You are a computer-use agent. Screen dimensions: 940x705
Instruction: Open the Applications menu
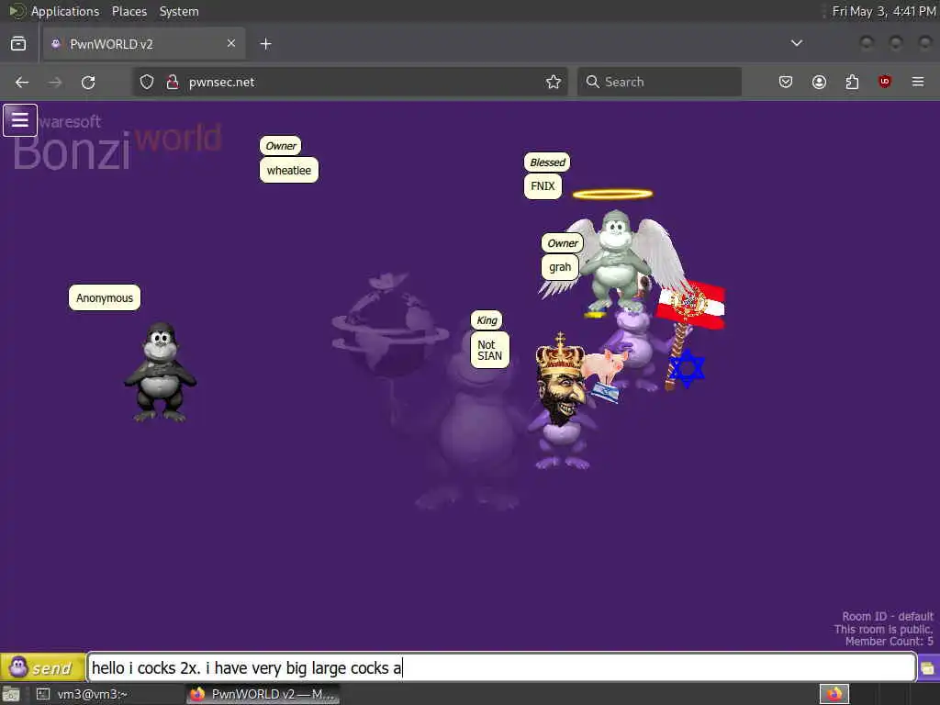[65, 11]
